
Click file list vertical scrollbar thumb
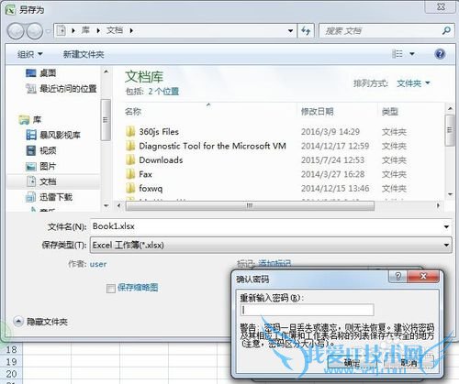[450, 130]
